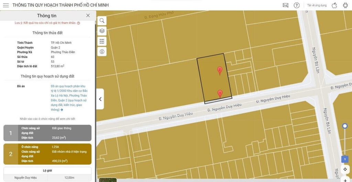Click red map marker number 2
Image resolution: width=352 pixels, height=182 pixels.
[x=220, y=71]
